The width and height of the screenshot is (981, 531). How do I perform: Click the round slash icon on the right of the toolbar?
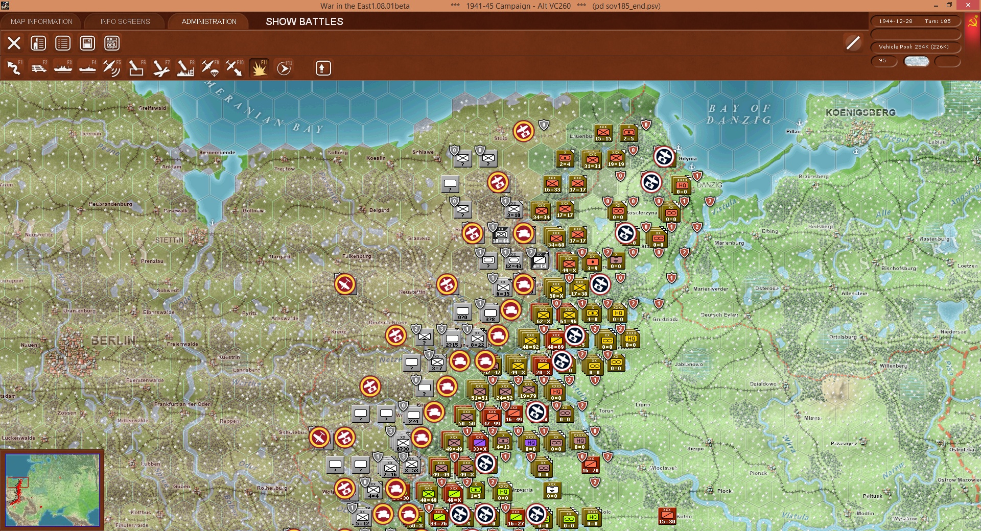point(853,43)
